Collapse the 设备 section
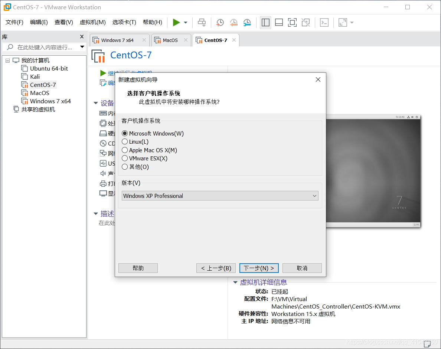The image size is (441, 349). tap(96, 103)
